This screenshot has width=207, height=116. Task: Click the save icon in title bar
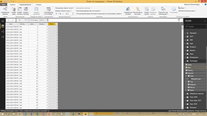point(5,1)
